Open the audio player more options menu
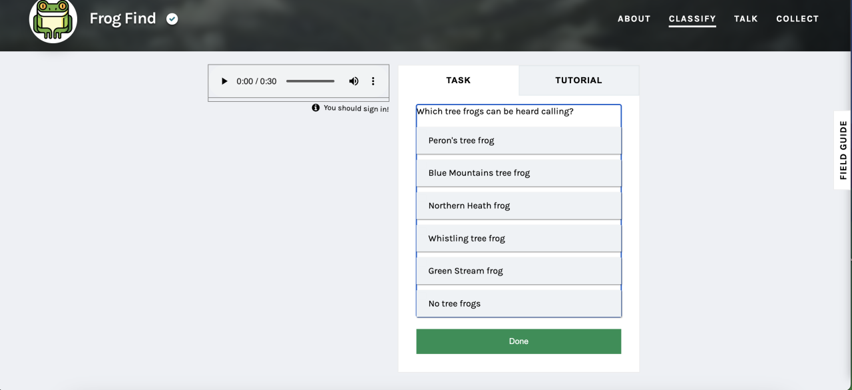This screenshot has height=390, width=852. [373, 81]
